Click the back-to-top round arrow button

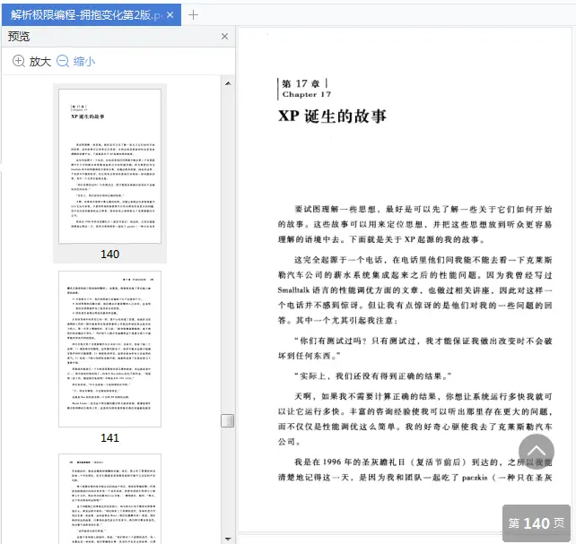point(537,452)
